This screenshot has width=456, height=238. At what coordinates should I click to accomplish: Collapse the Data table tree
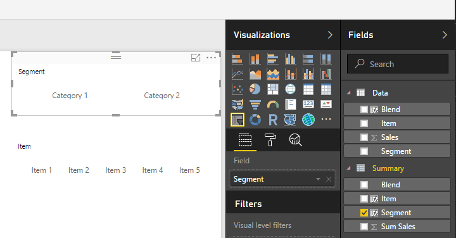pyautogui.click(x=349, y=93)
